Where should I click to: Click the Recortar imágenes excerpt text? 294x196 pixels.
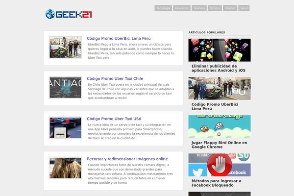click(x=130, y=173)
